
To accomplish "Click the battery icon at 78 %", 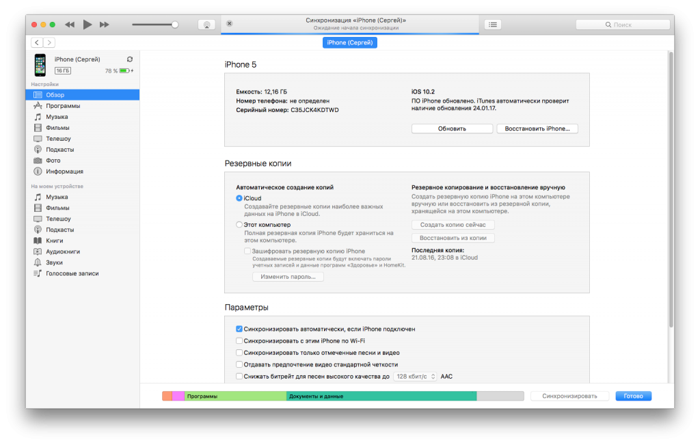I will 125,70.
